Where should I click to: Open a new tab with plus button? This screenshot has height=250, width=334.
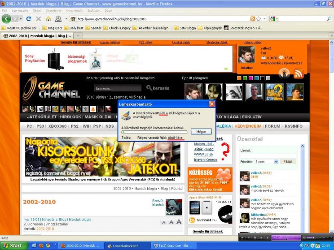click(78, 36)
